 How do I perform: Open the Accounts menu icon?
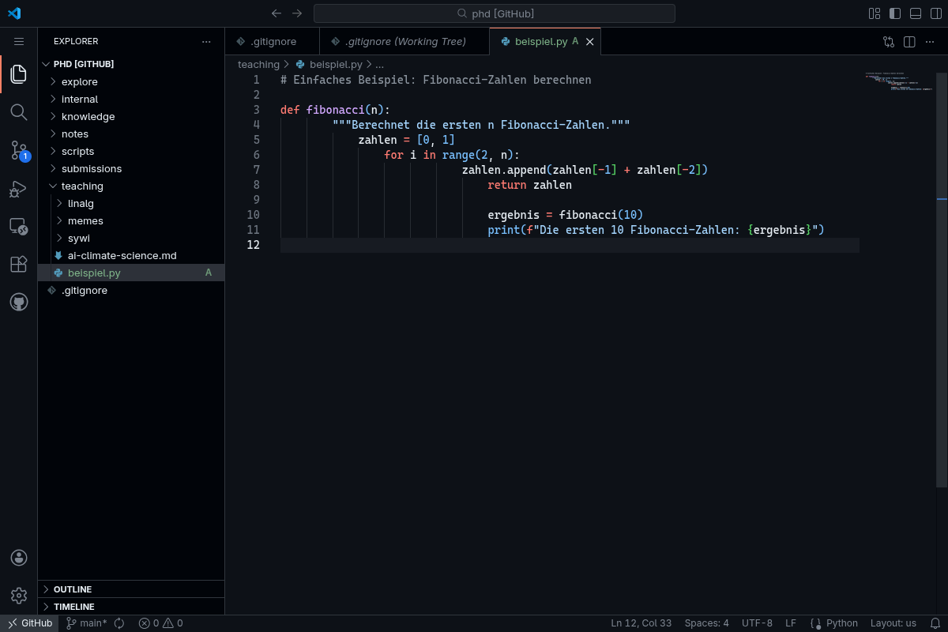19,558
